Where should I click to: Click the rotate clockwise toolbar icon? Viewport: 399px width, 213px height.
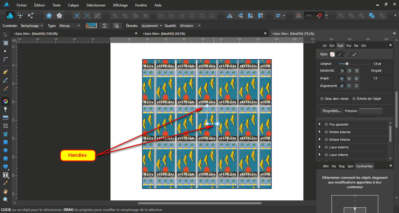260,16
